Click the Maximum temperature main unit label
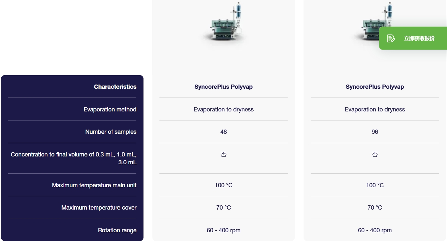 pos(94,185)
